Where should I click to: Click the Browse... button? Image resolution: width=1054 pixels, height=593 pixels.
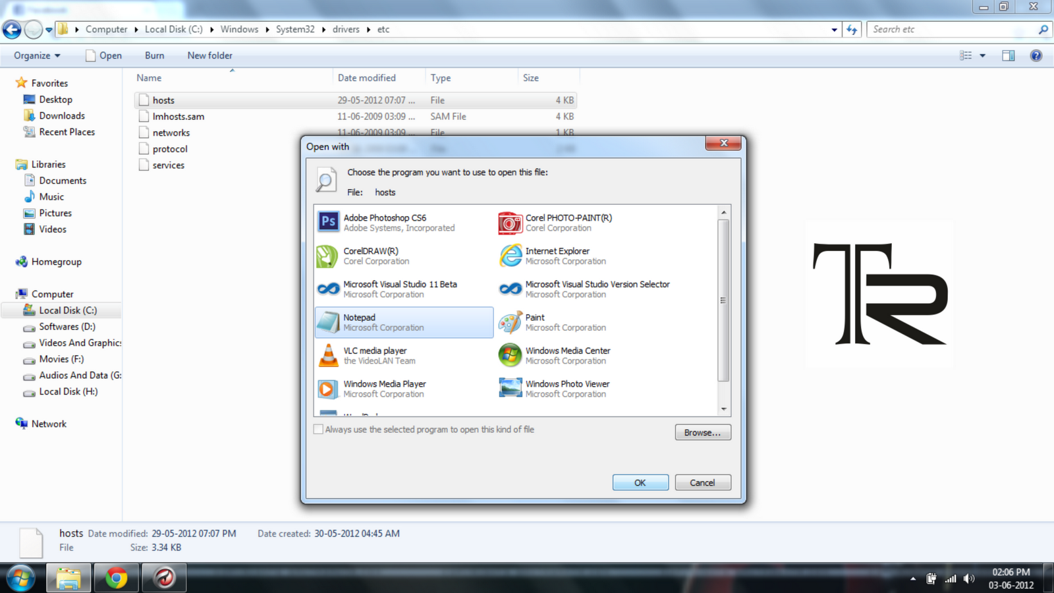702,433
